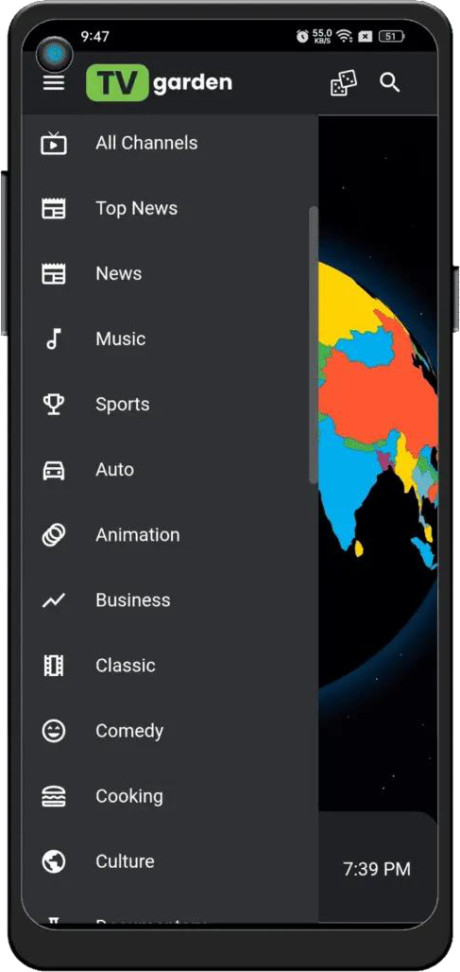Select All Channels menu item
The image size is (460, 972).
(x=170, y=143)
